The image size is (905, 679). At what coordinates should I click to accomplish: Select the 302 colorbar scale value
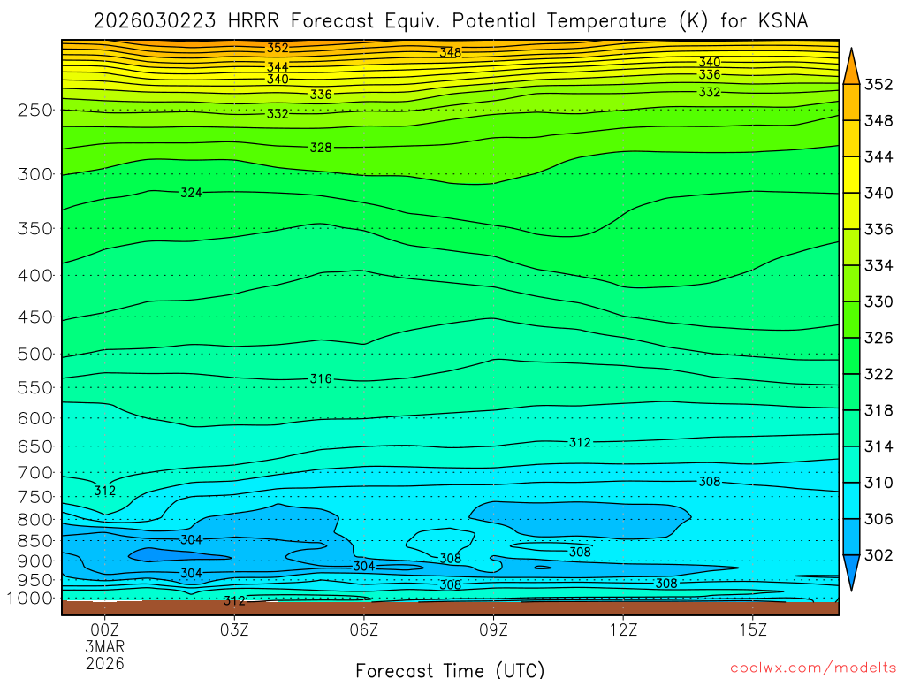coord(878,555)
